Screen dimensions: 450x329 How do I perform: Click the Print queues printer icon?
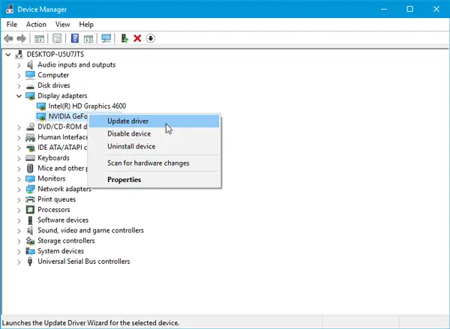pyautogui.click(x=30, y=199)
